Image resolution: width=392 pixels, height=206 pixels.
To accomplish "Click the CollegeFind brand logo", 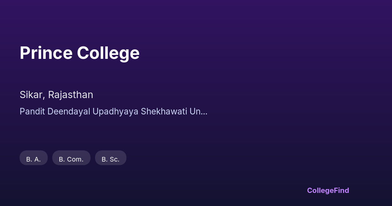I will (x=328, y=190).
